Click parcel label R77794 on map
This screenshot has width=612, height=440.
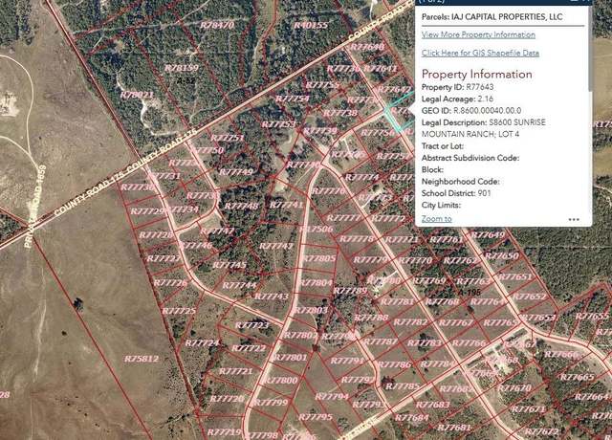[332, 397]
